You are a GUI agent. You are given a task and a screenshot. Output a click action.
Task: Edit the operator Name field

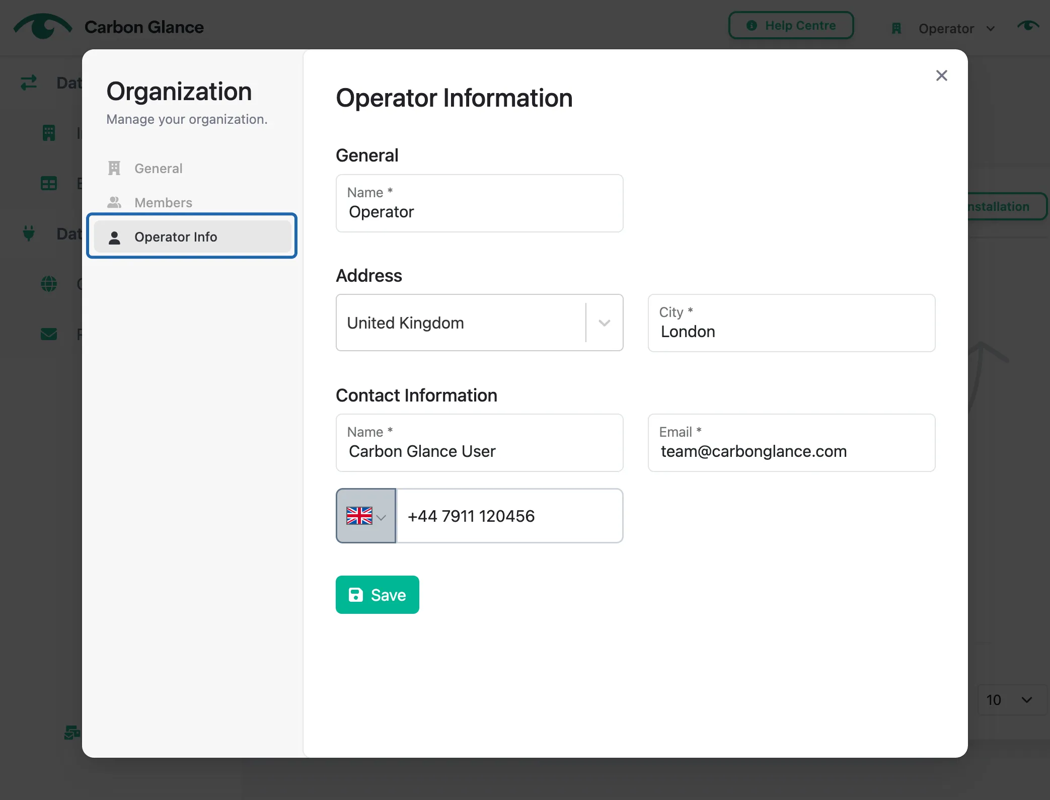(x=479, y=203)
